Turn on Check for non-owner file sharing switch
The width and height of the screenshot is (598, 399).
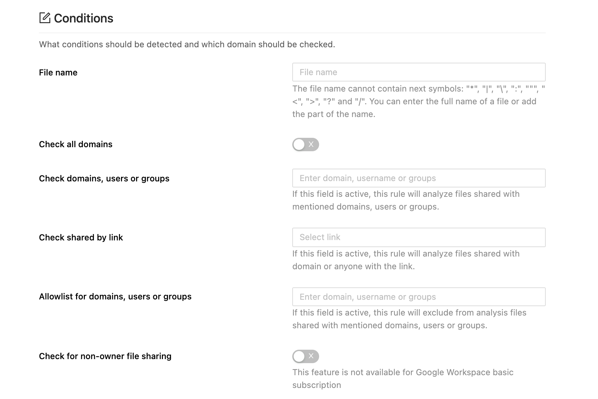click(305, 356)
